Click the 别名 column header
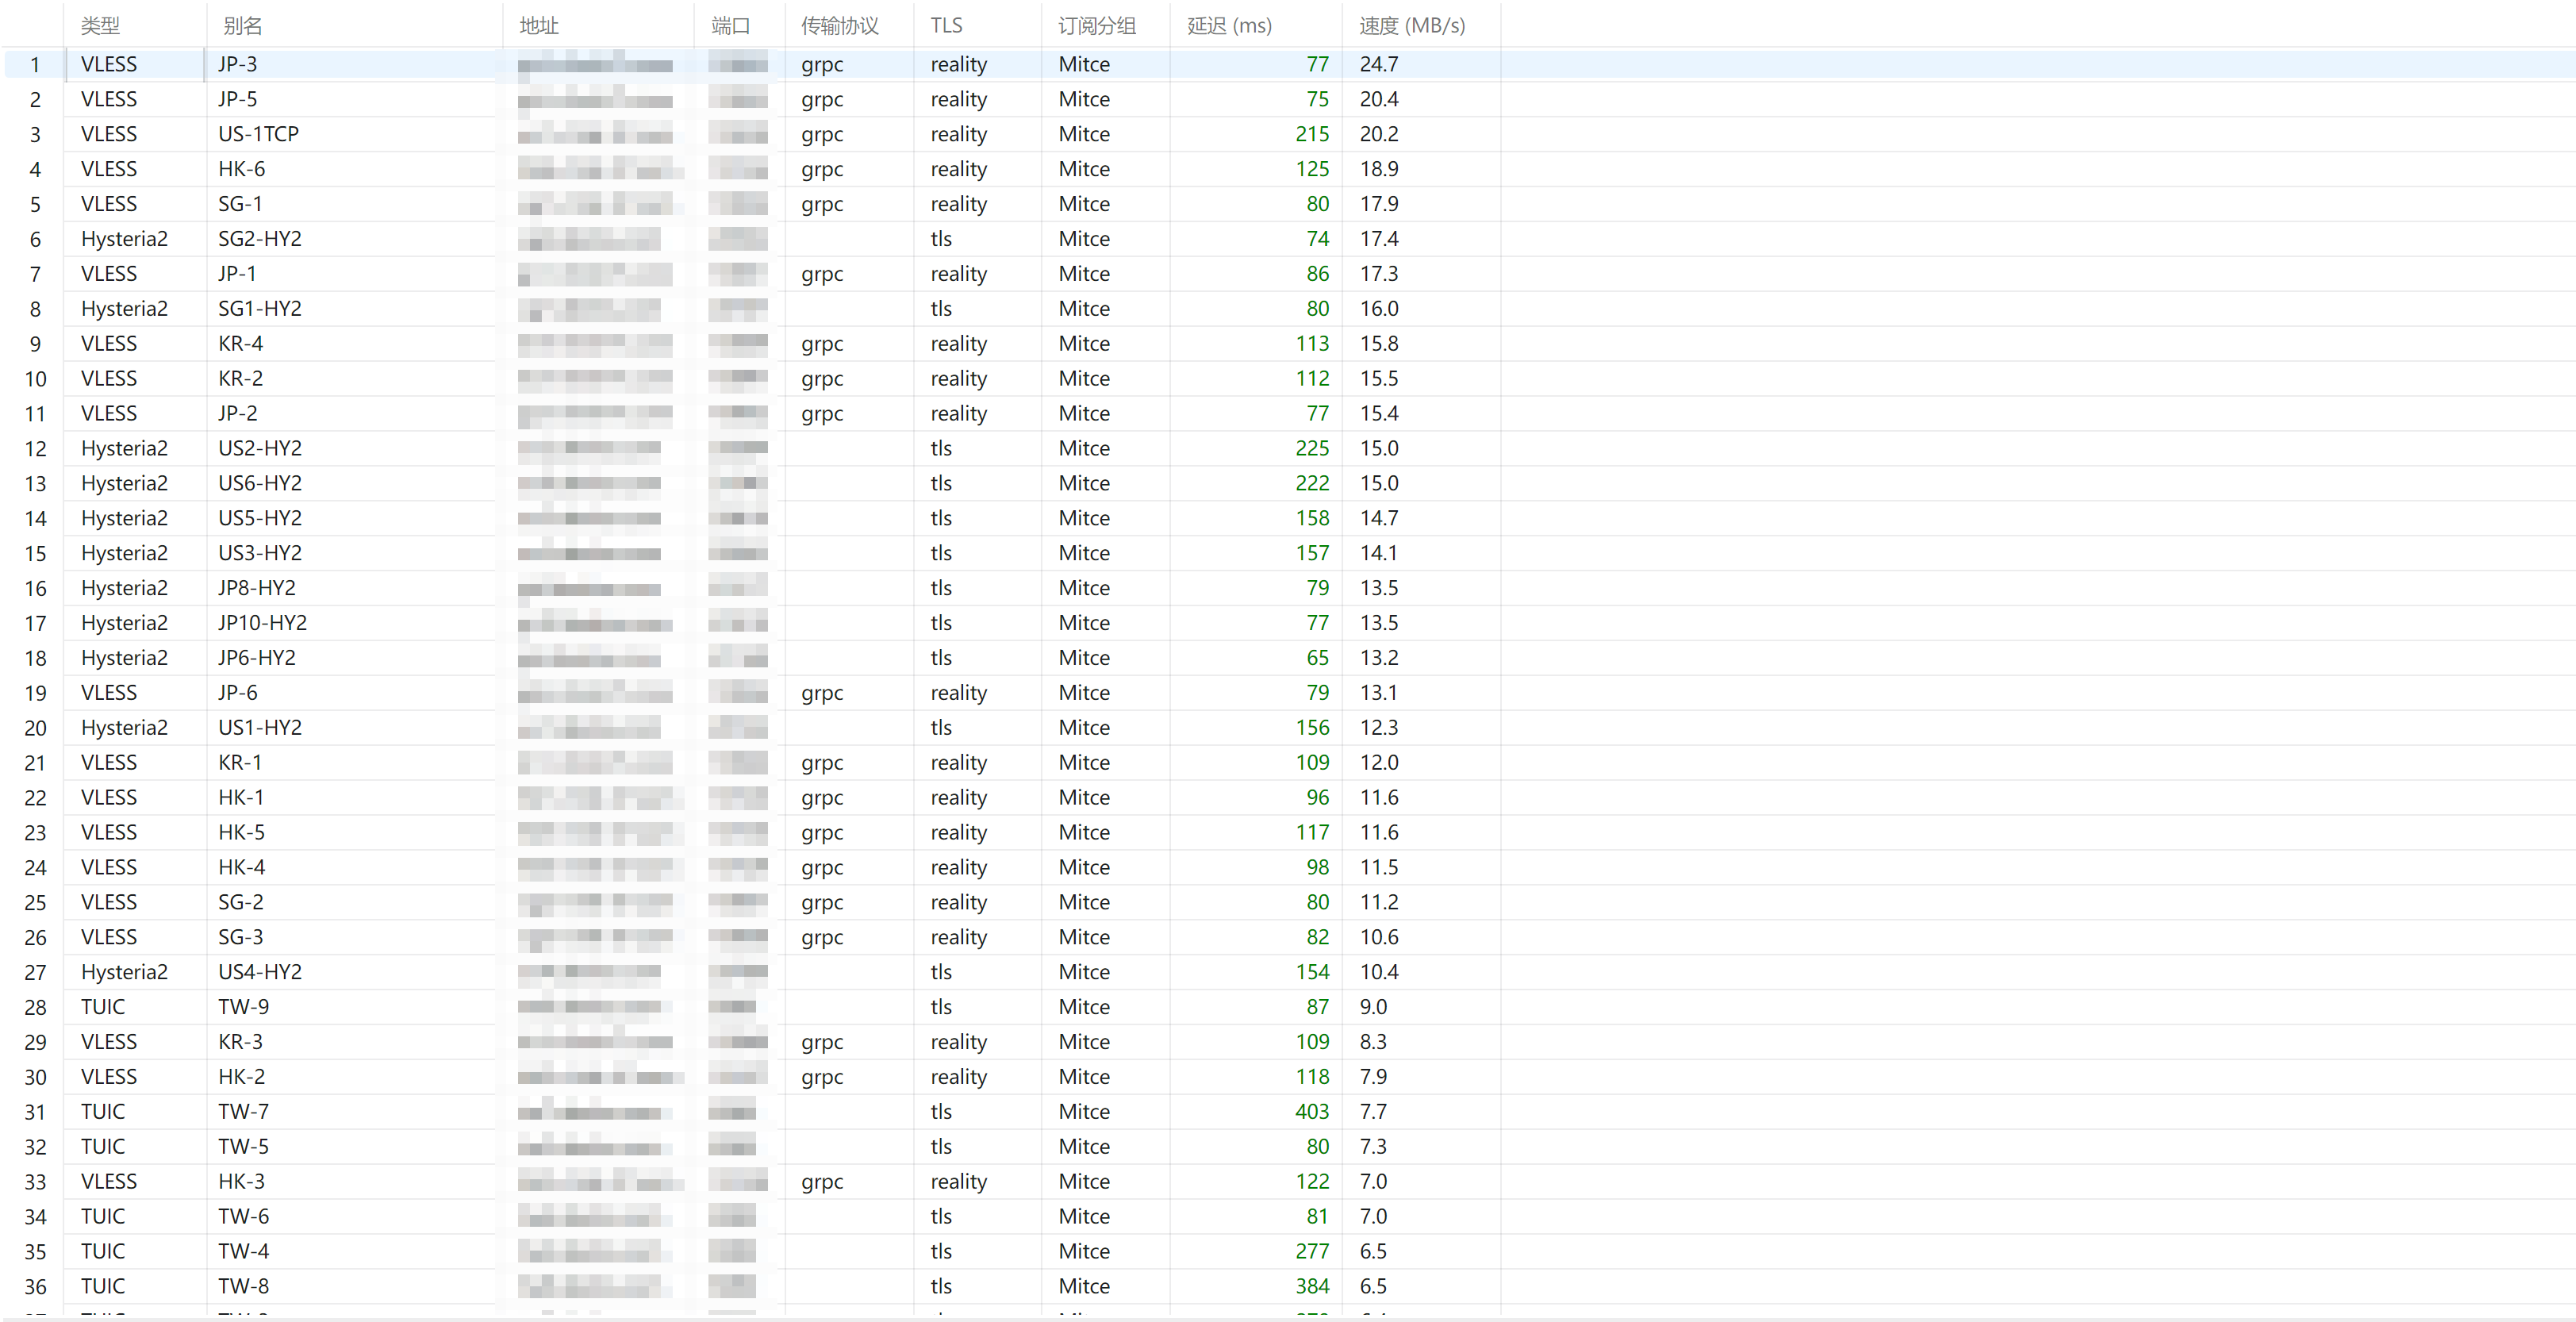The height and width of the screenshot is (1322, 2576). tap(354, 25)
